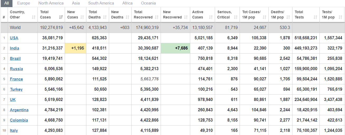This screenshot has width=345, height=135.
Task: Click World total deaths 4,133,943
Action: (x=98, y=28)
